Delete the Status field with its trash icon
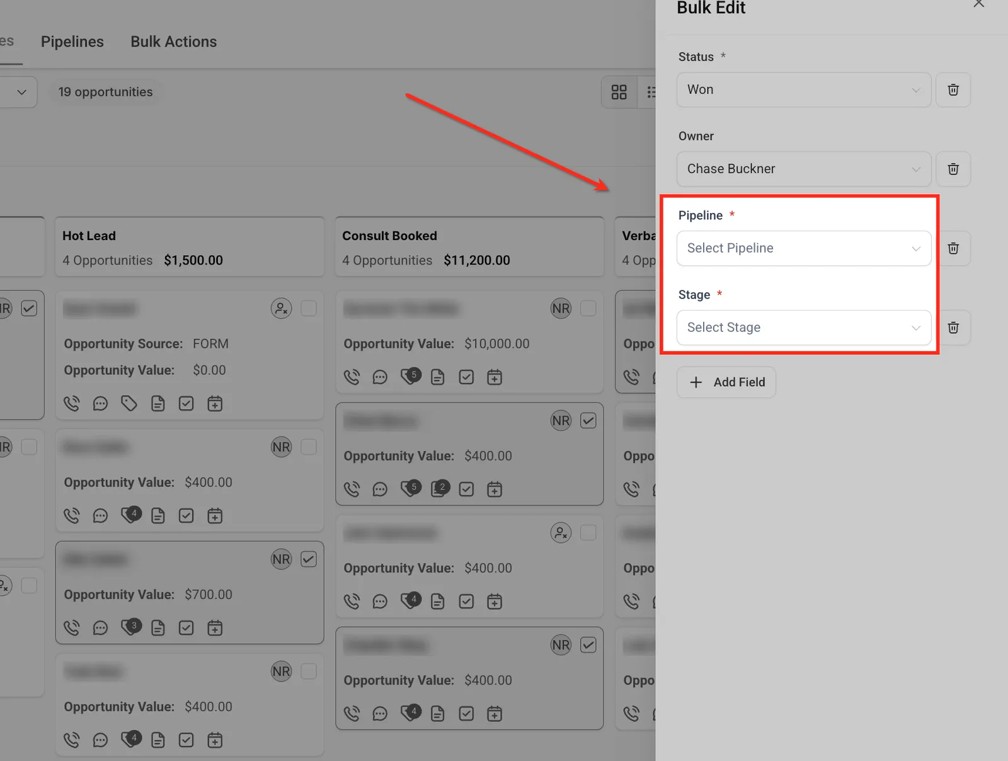This screenshot has height=761, width=1008. click(x=953, y=89)
